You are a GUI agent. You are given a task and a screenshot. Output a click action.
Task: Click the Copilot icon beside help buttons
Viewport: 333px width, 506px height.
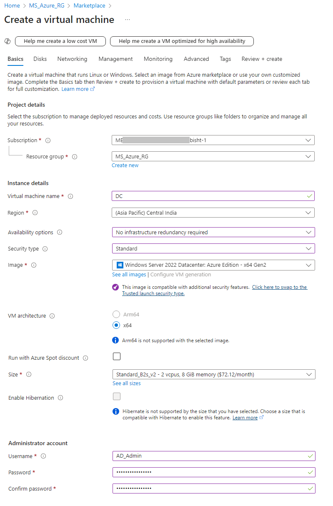[x=8, y=41]
